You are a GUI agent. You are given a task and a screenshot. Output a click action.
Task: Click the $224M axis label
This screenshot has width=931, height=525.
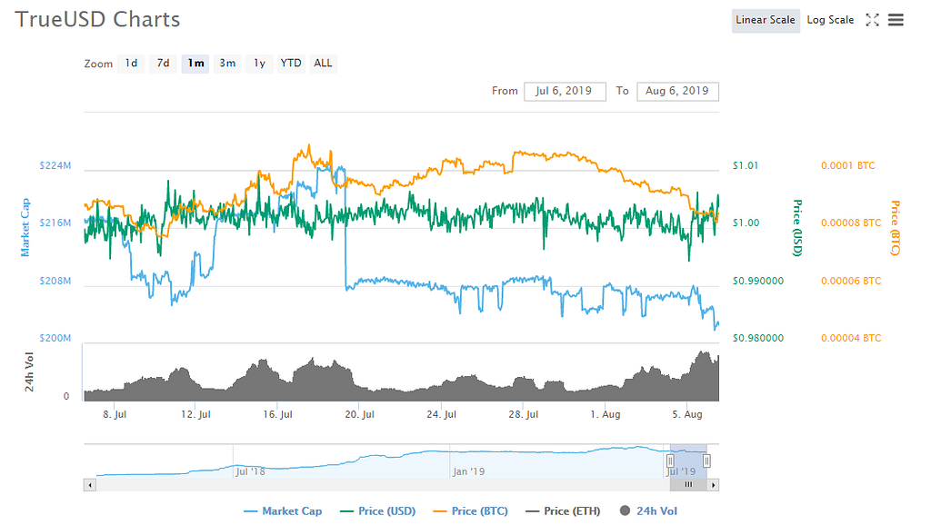coord(55,165)
